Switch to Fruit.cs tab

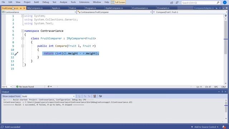tap(73, 8)
